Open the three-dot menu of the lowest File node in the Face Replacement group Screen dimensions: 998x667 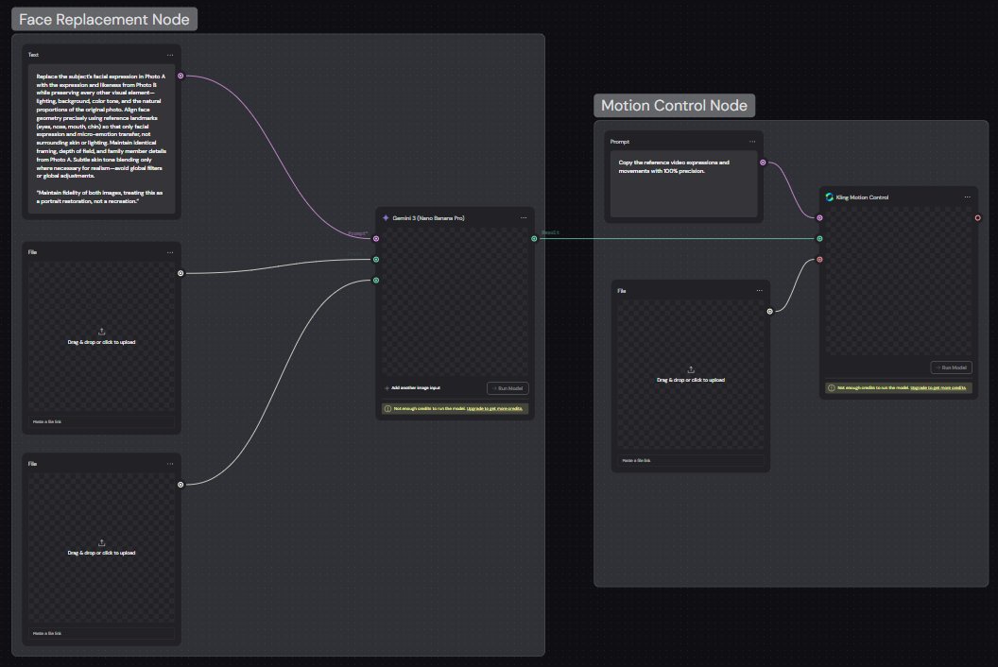(x=170, y=463)
